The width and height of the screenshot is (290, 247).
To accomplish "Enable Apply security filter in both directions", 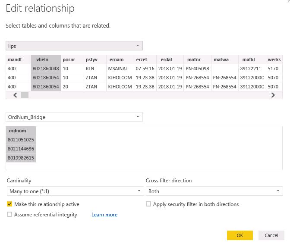I will pyautogui.click(x=148, y=204).
